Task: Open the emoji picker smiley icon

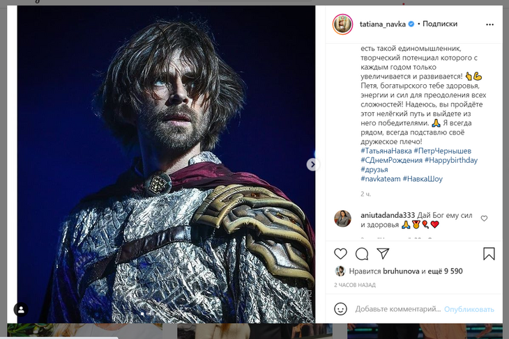Action: 340,309
